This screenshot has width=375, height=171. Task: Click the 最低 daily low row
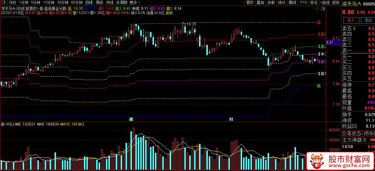358,97
